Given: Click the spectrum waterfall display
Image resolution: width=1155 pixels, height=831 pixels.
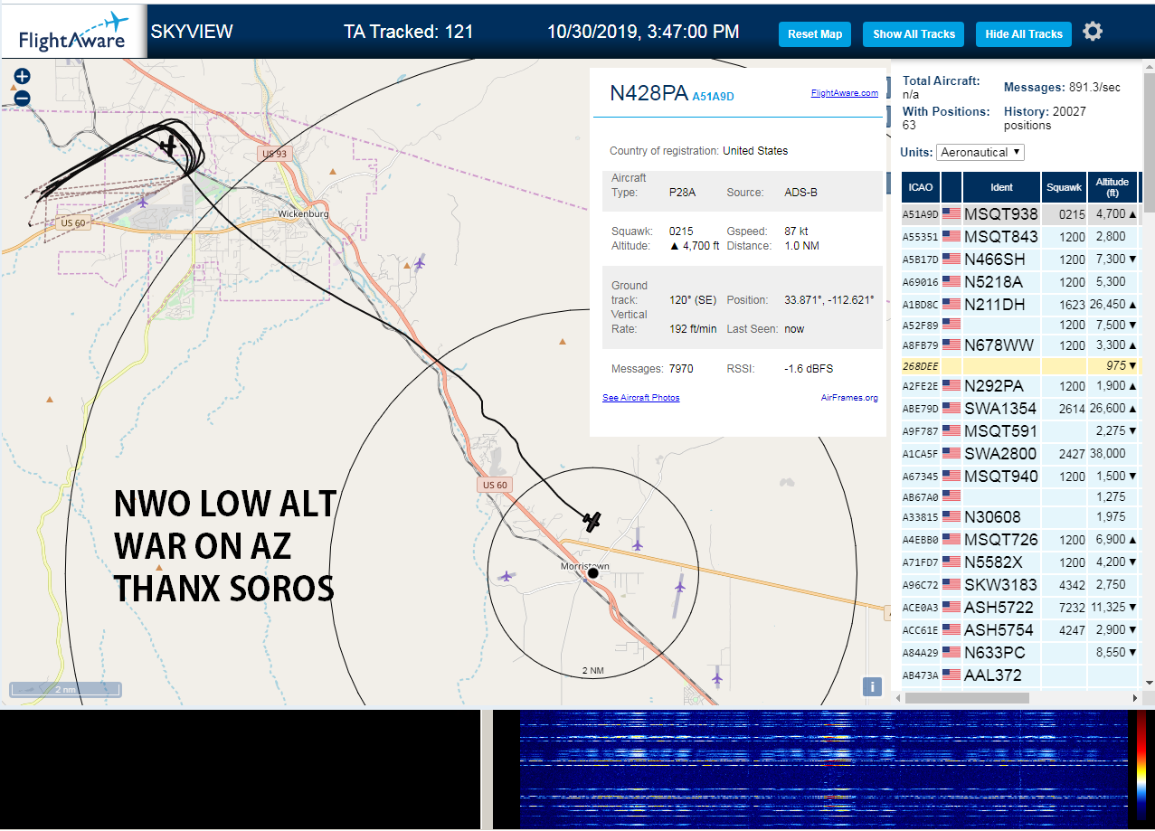Looking at the screenshot, I should [824, 770].
